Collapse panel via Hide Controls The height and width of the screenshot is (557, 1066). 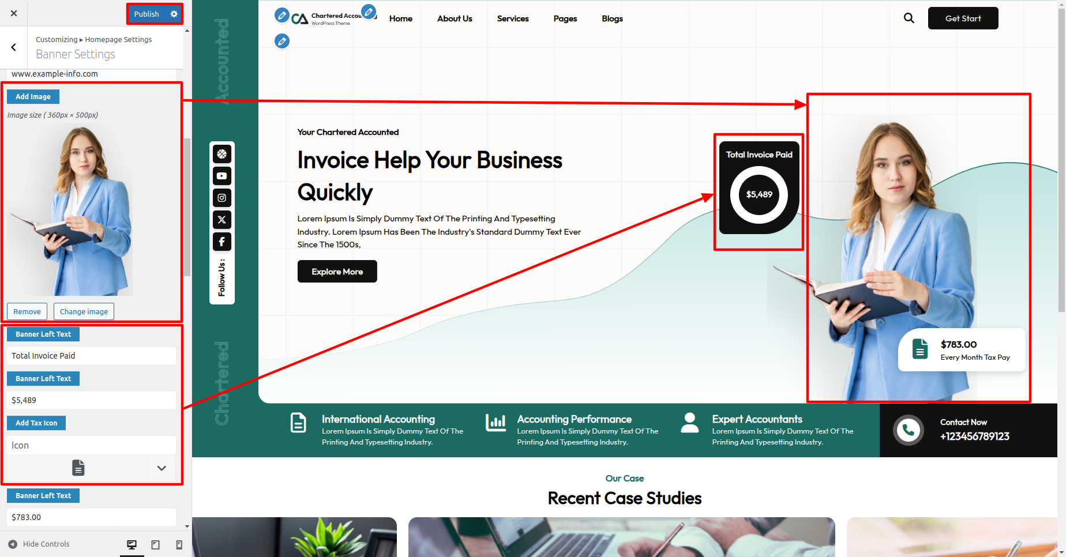39,544
